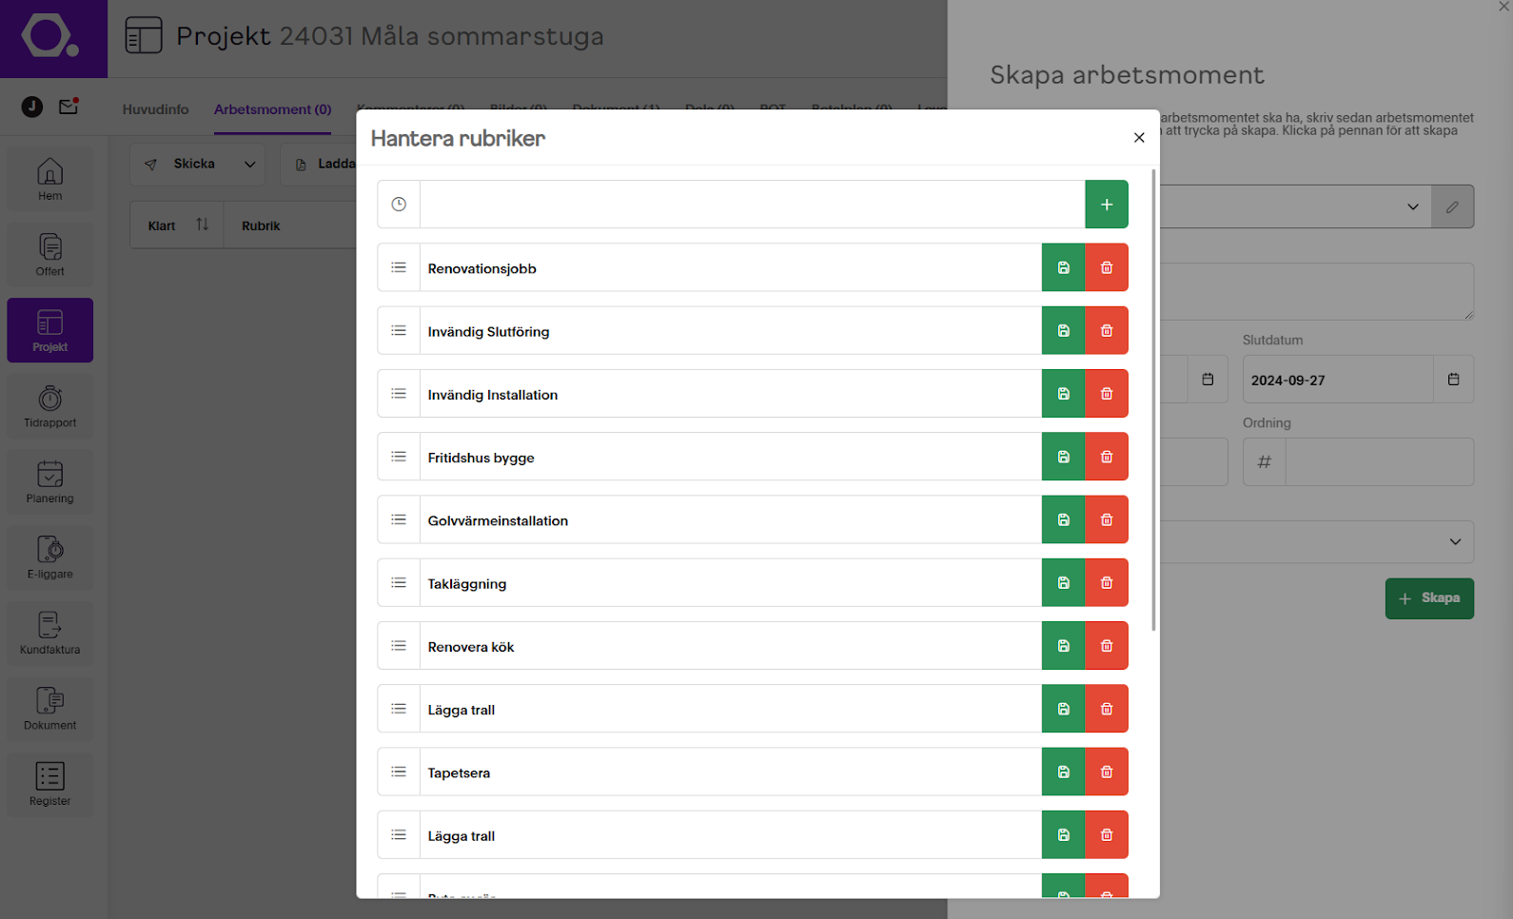Click the new rubrik name input field

tap(753, 205)
